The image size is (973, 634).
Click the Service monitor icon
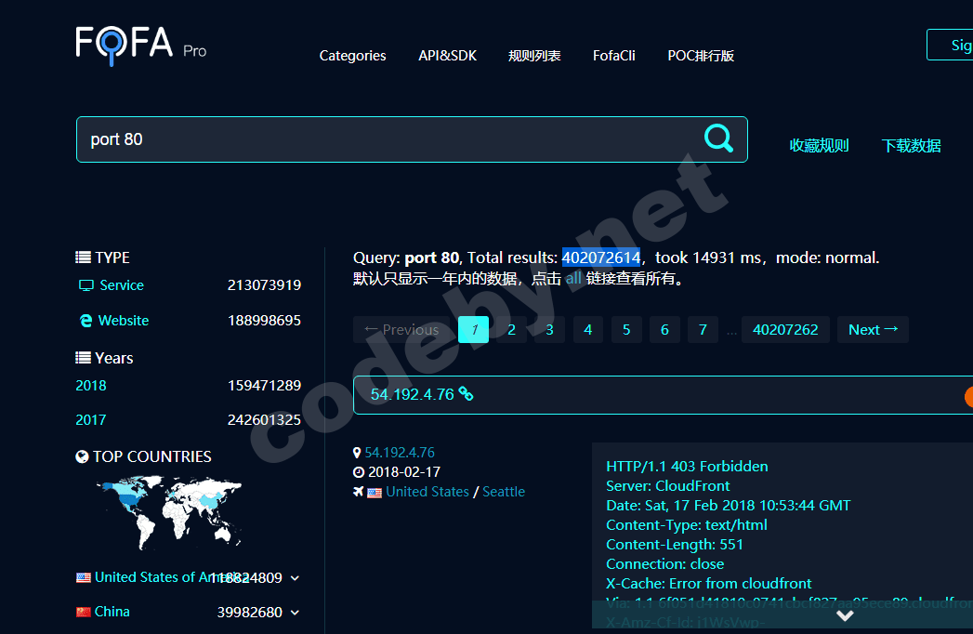pyautogui.click(x=86, y=285)
